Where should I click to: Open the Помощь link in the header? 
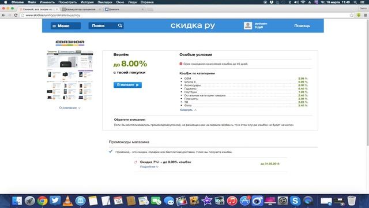(x=302, y=25)
